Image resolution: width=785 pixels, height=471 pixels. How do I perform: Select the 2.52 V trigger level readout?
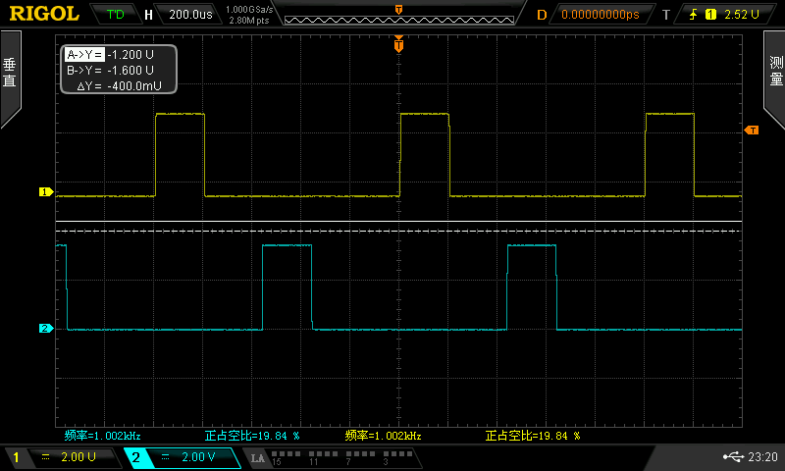[742, 15]
